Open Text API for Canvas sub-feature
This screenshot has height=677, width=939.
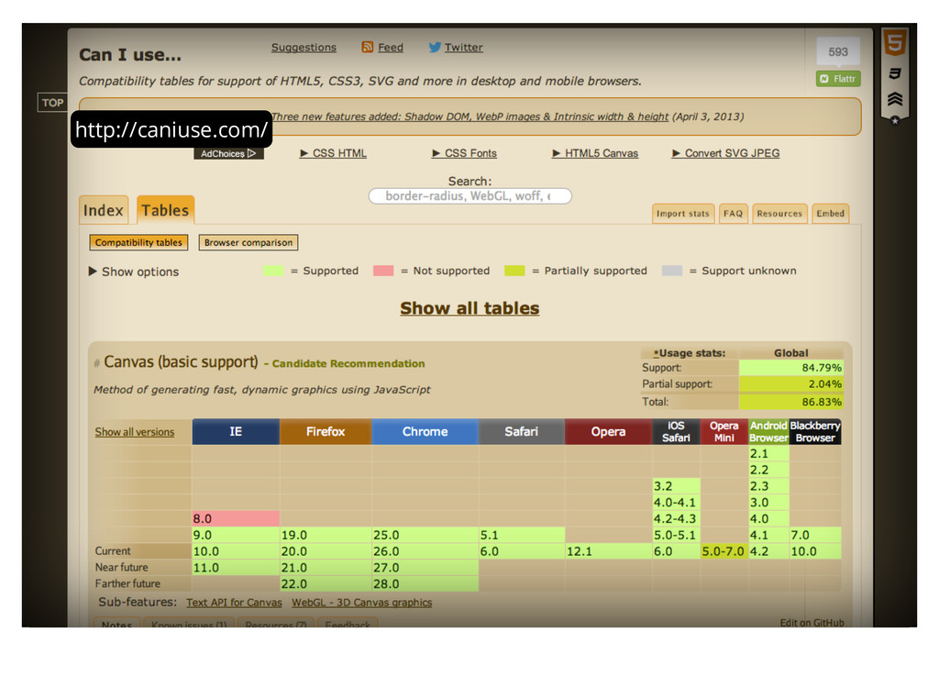tap(234, 603)
